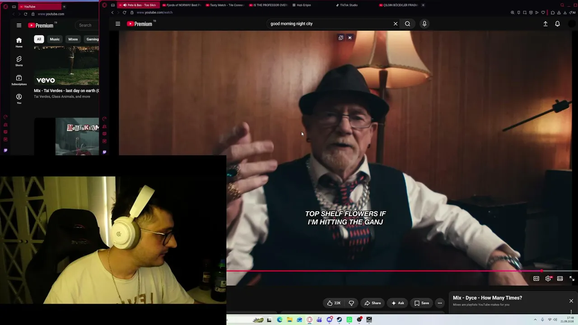Open the hamburger guide menu in the left window
The width and height of the screenshot is (578, 325).
pyautogui.click(x=19, y=25)
